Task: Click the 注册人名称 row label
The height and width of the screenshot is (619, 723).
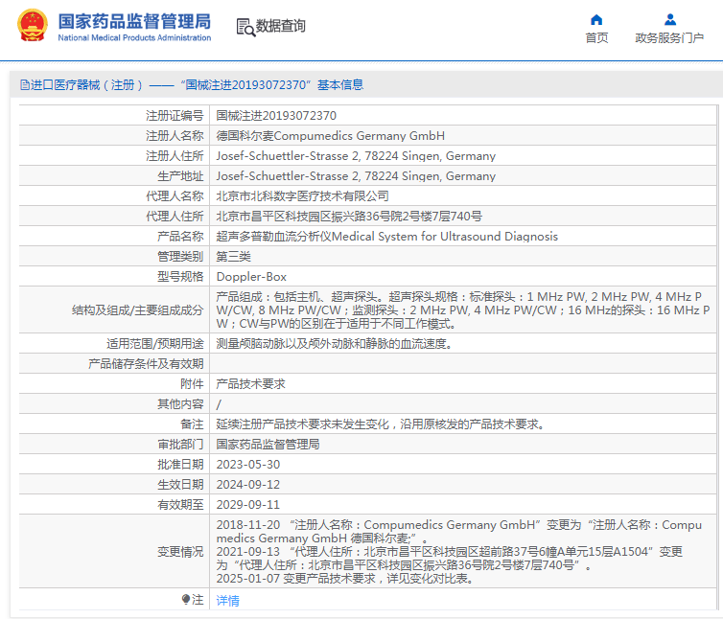Action: click(x=175, y=135)
